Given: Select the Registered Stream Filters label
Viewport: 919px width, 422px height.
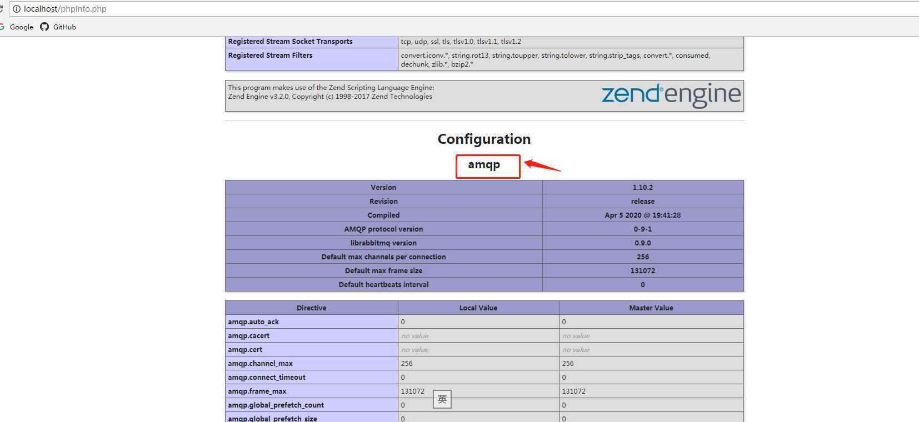Looking at the screenshot, I should (270, 55).
